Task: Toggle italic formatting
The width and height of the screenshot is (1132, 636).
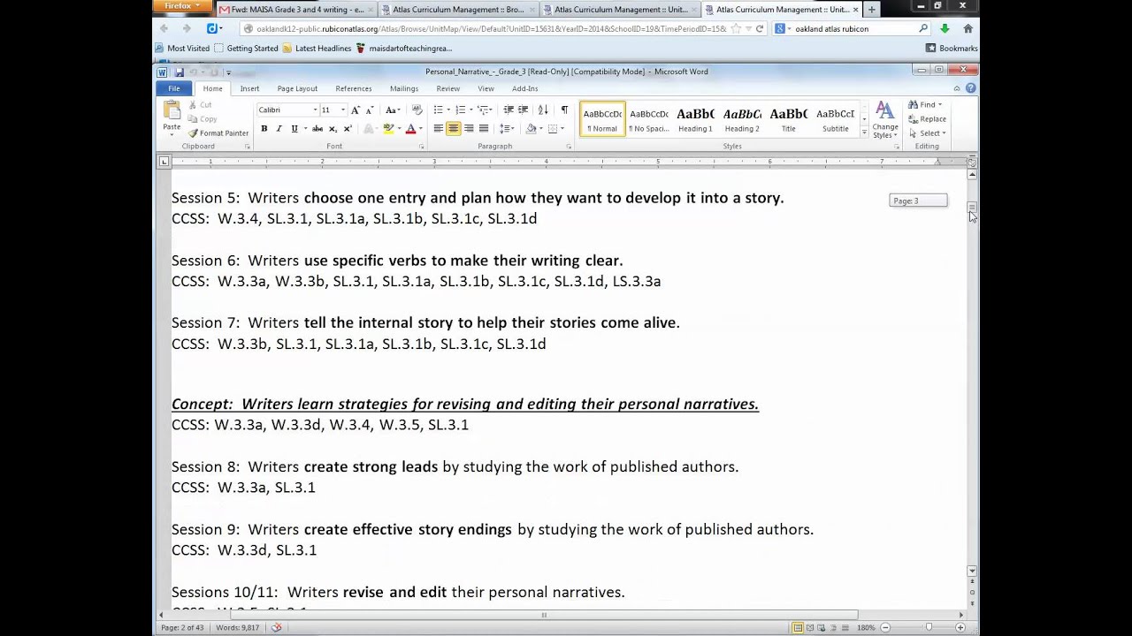Action: coord(279,129)
